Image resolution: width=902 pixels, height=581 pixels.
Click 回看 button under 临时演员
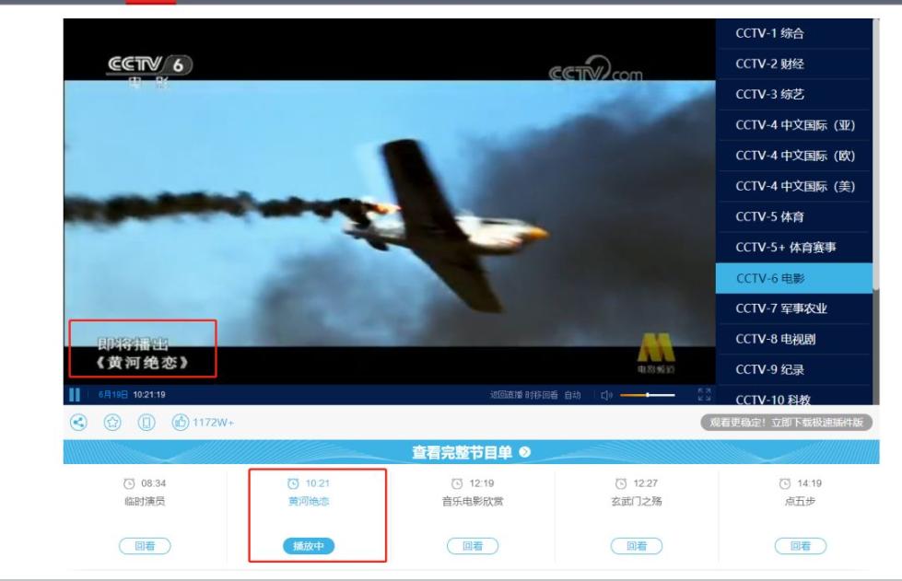[145, 546]
